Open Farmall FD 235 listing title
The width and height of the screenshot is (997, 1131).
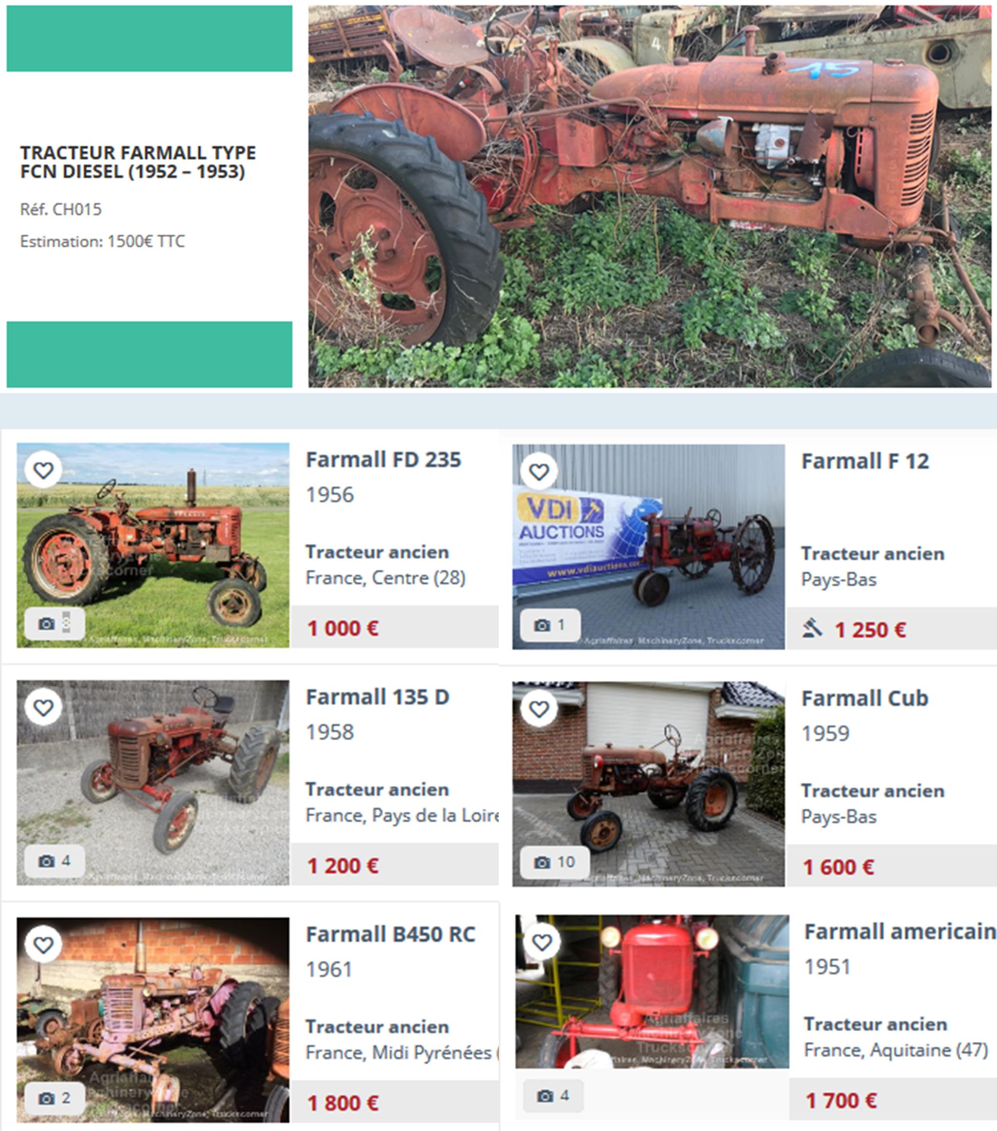pos(383,460)
